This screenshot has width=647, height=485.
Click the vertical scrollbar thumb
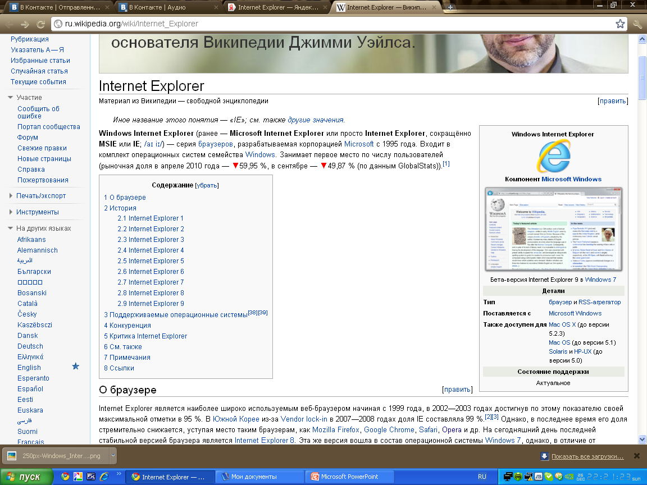click(641, 77)
